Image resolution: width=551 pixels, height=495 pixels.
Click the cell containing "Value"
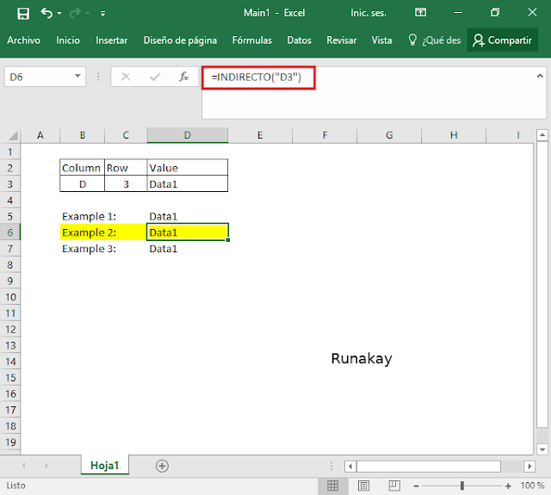(x=188, y=168)
